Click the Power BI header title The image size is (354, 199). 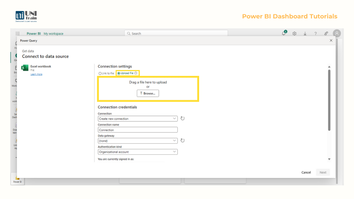(x=34, y=34)
